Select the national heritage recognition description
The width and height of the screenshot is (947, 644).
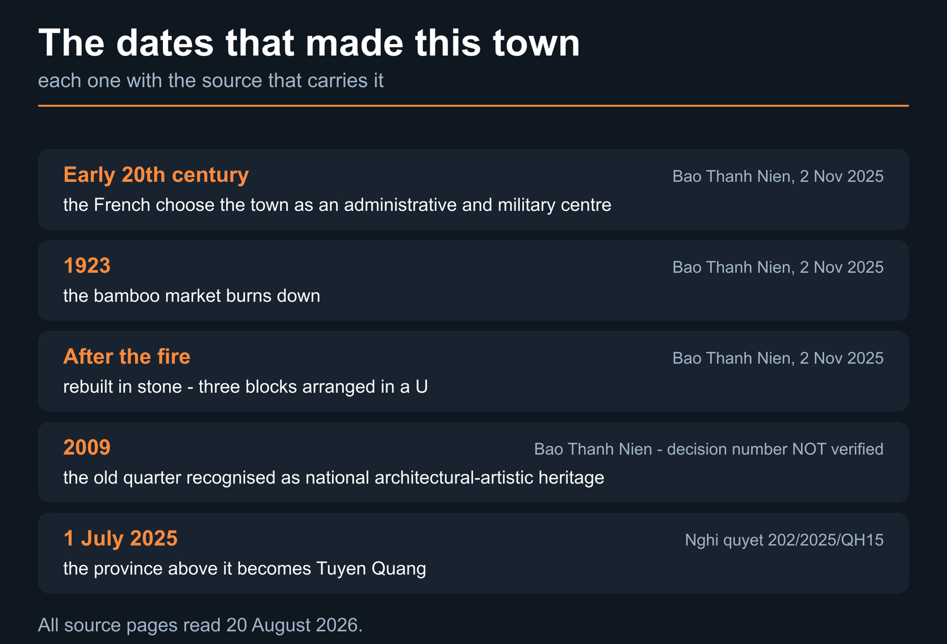pos(333,478)
